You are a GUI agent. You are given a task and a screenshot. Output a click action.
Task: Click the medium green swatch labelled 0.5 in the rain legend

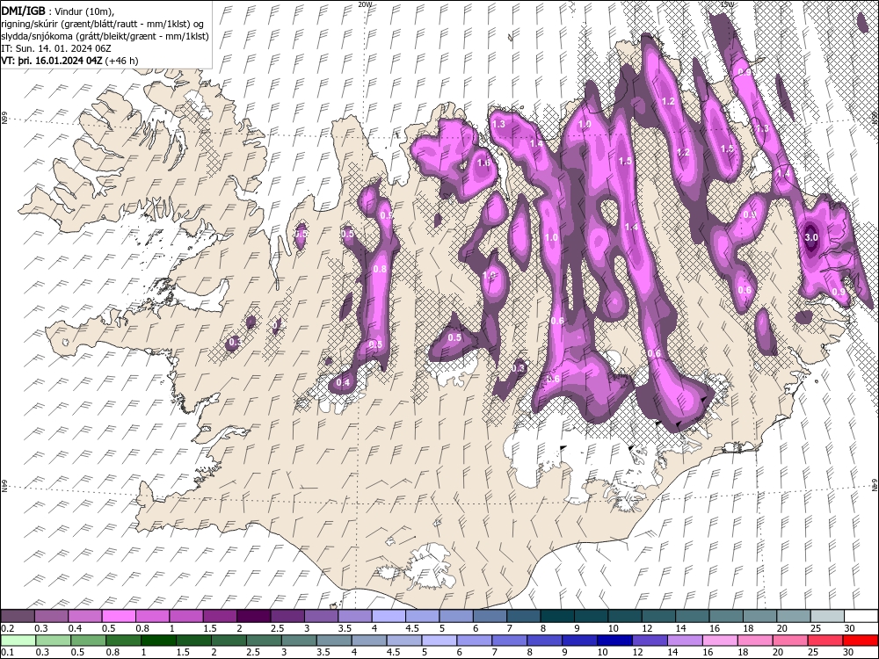[x=88, y=640]
